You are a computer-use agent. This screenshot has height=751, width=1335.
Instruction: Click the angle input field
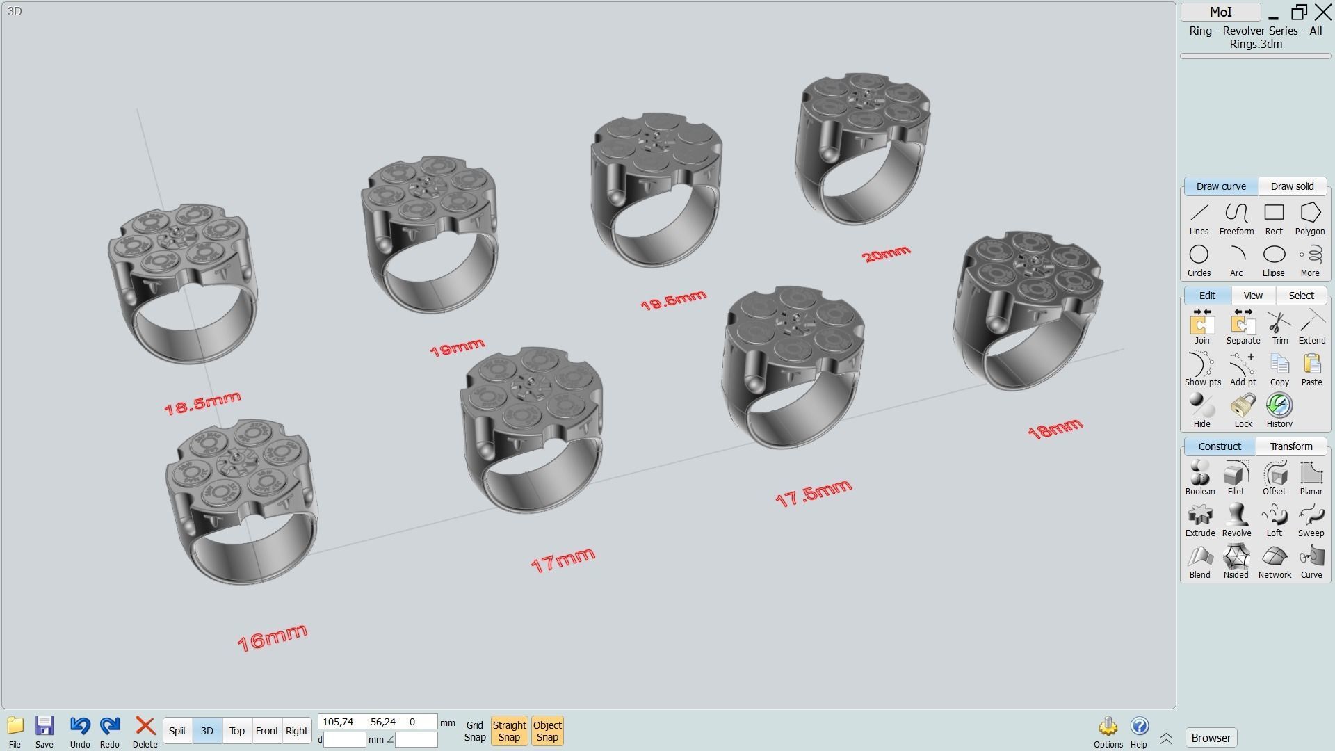[416, 740]
